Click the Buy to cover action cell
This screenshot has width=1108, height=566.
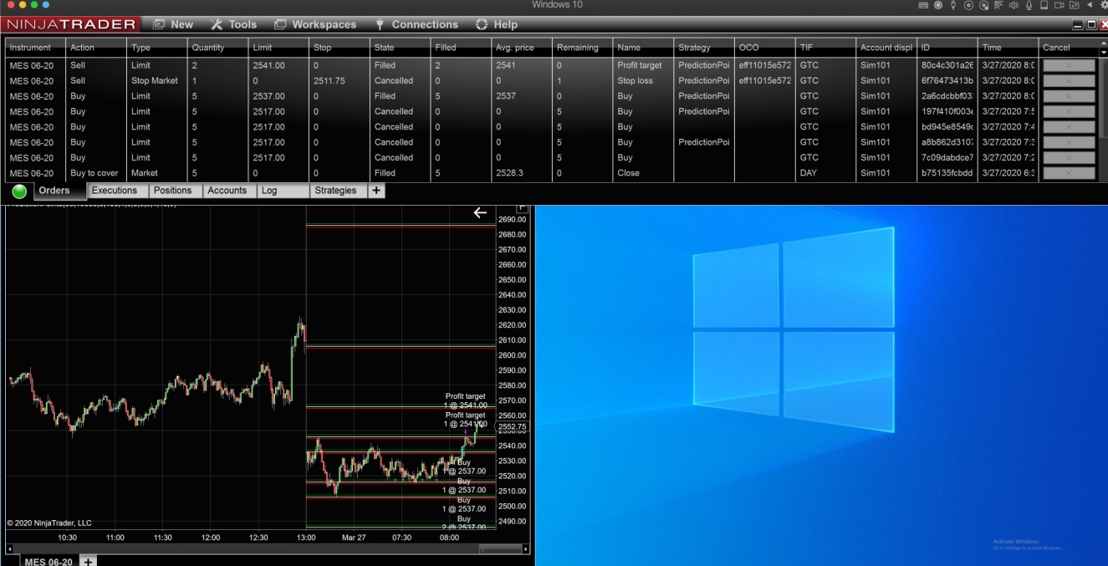coord(94,173)
